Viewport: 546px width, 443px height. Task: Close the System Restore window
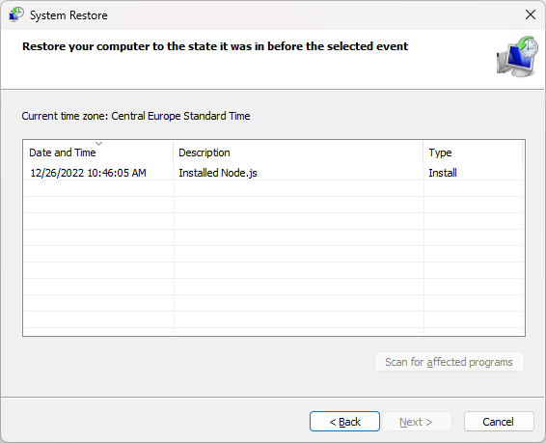pyautogui.click(x=530, y=14)
